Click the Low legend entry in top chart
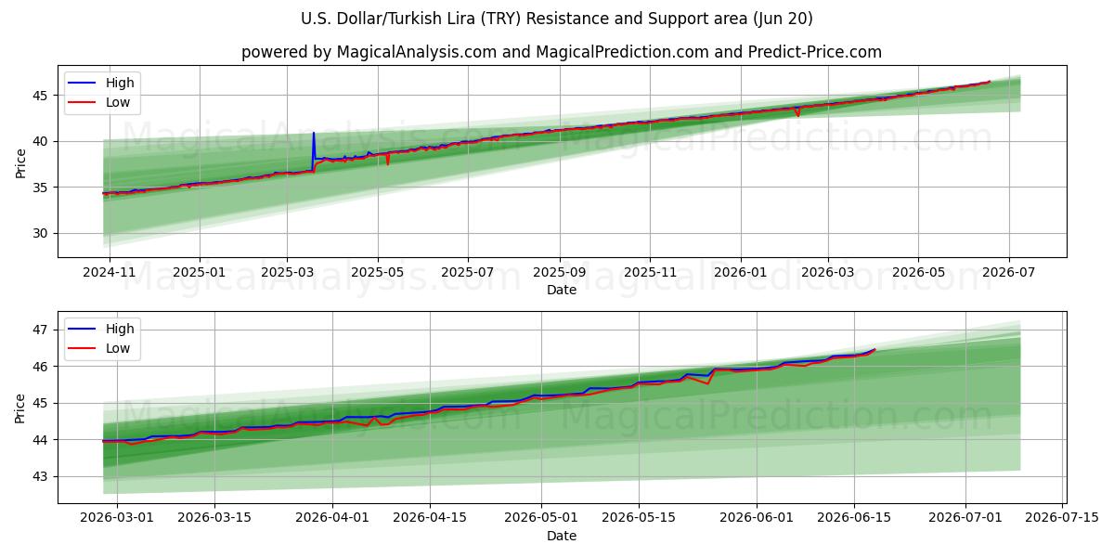This screenshot has width=1114, height=557. pos(99,103)
